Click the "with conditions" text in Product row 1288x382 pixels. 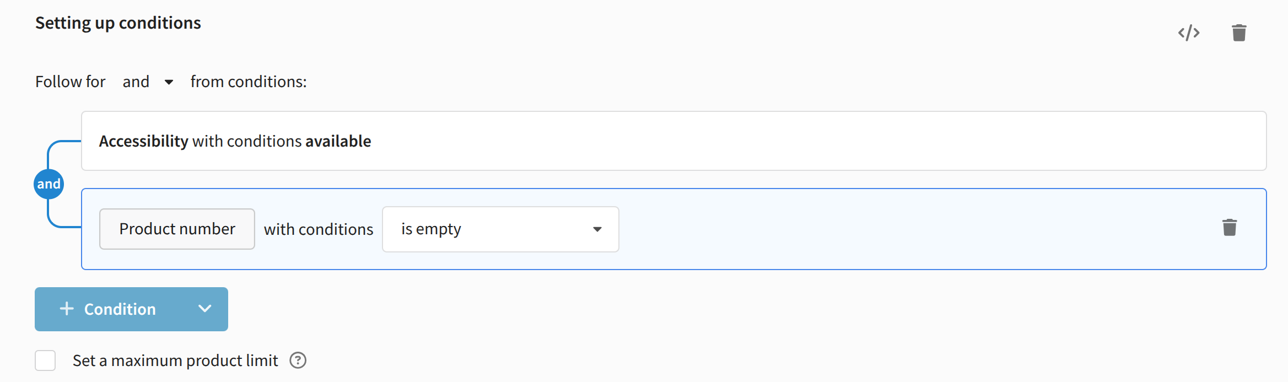point(319,229)
